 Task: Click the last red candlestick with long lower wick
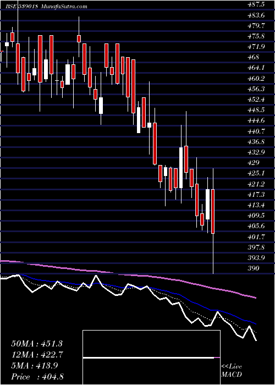tap(213, 221)
